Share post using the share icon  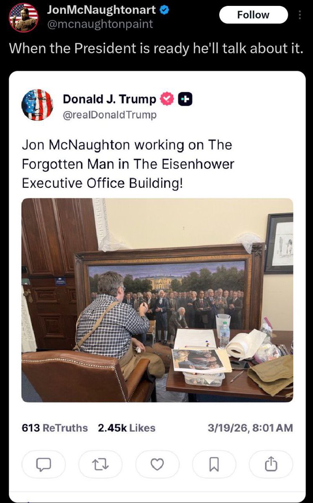tap(271, 464)
